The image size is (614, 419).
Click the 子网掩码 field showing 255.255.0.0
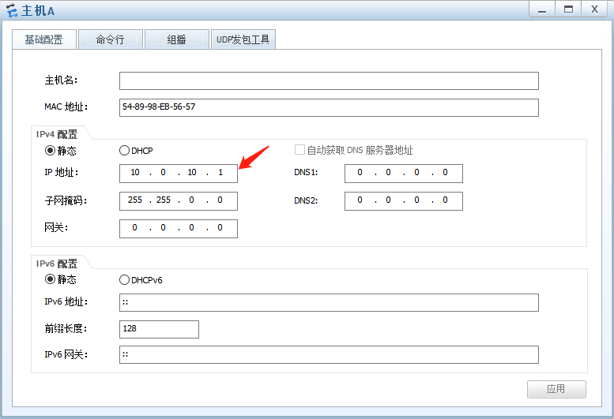[x=179, y=201]
